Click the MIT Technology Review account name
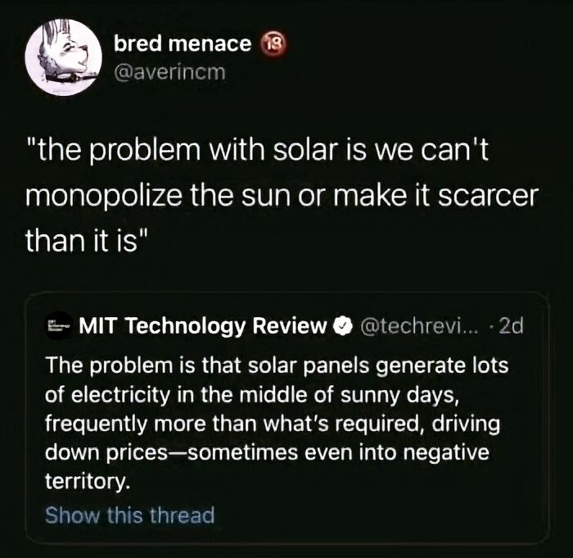The height and width of the screenshot is (558, 573). tap(203, 327)
